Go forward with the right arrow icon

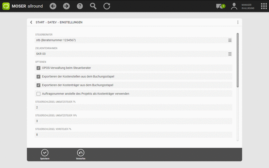coord(66,6)
